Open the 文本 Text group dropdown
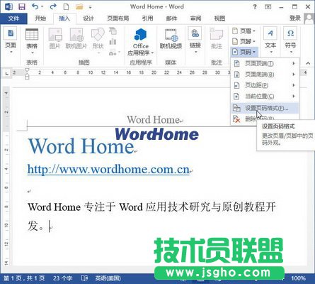The height and width of the screenshot is (284, 315). pyautogui.click(x=270, y=40)
